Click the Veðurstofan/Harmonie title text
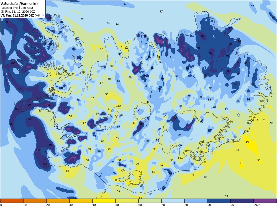Viewport: 277px width, 207px height. pyautogui.click(x=18, y=4)
